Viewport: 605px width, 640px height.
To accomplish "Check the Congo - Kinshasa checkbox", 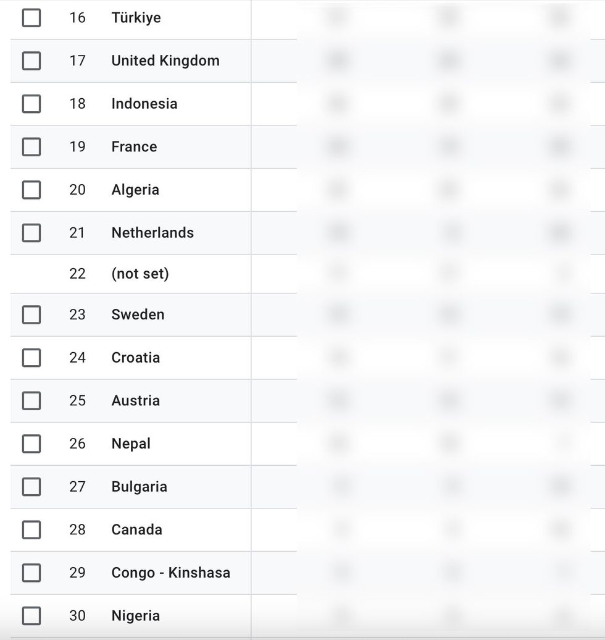I will (x=31, y=573).
